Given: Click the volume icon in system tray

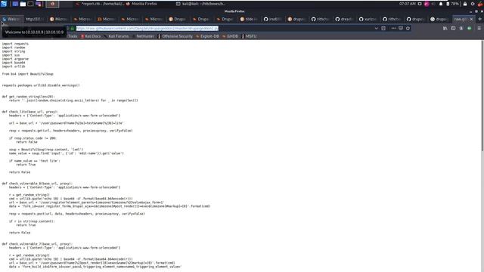Looking at the screenshot, I should [x=433, y=4].
